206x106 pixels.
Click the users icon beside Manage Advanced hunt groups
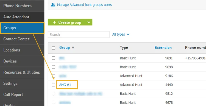click(53, 5)
